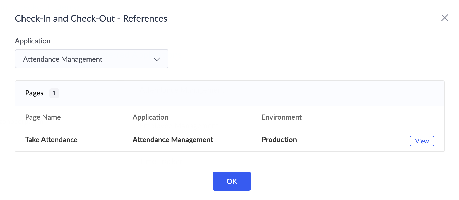Select the Take Attendance page name cell
The height and width of the screenshot is (200, 459).
tap(51, 140)
